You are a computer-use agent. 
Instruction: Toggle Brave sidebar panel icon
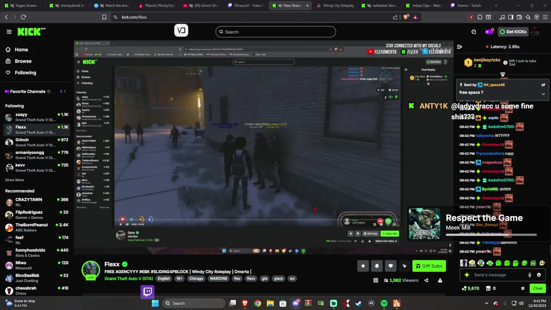pos(511,17)
